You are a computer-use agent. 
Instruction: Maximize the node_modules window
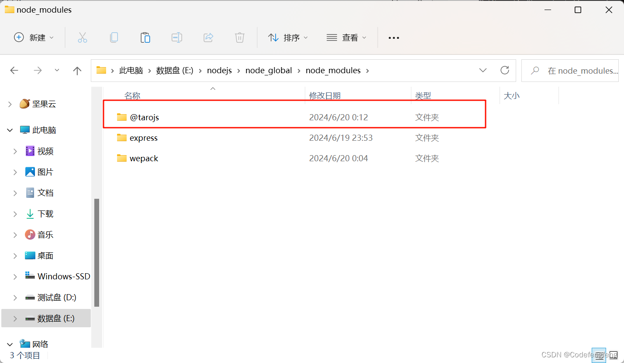pyautogui.click(x=578, y=10)
